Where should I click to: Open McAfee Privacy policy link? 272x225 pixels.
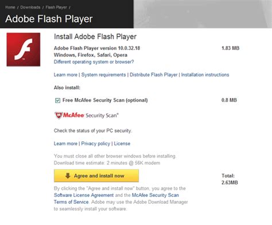tap(96, 144)
